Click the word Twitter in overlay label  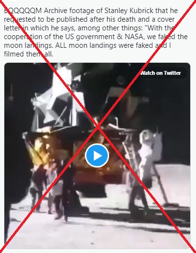(172, 73)
